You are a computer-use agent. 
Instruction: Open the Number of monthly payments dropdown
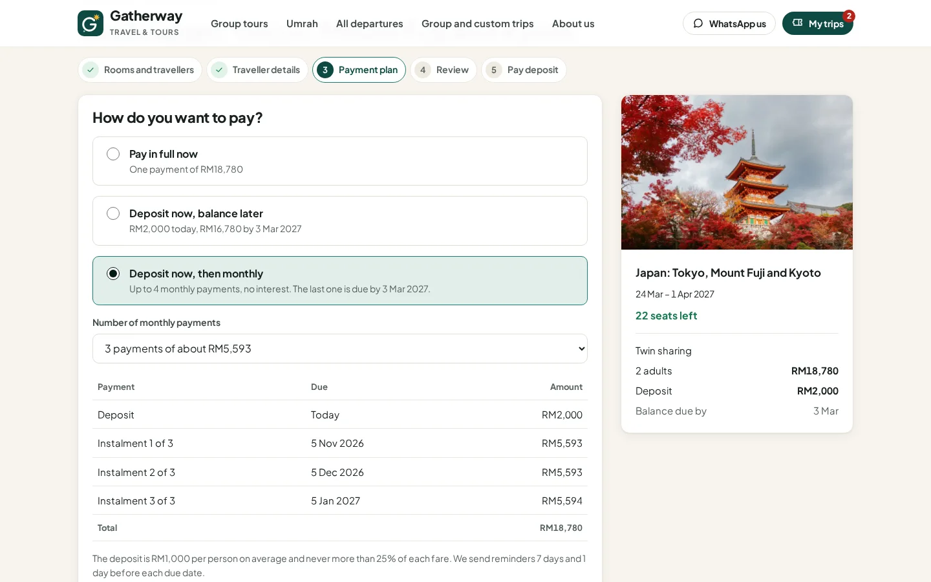(x=340, y=349)
